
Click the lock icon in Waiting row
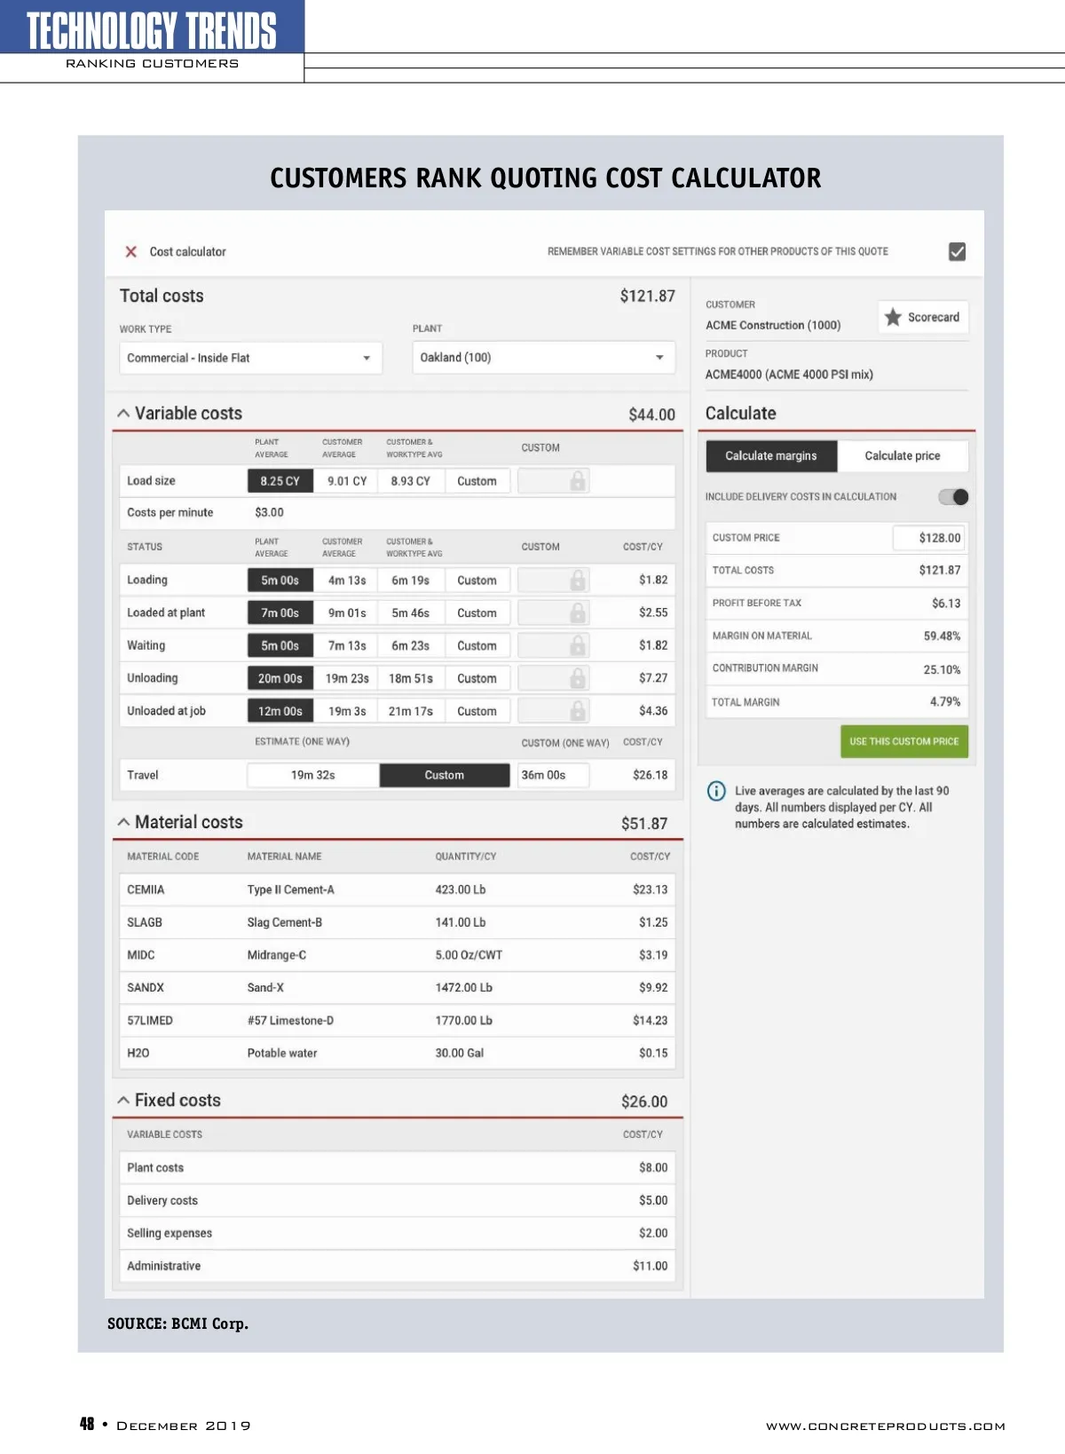pos(577,646)
